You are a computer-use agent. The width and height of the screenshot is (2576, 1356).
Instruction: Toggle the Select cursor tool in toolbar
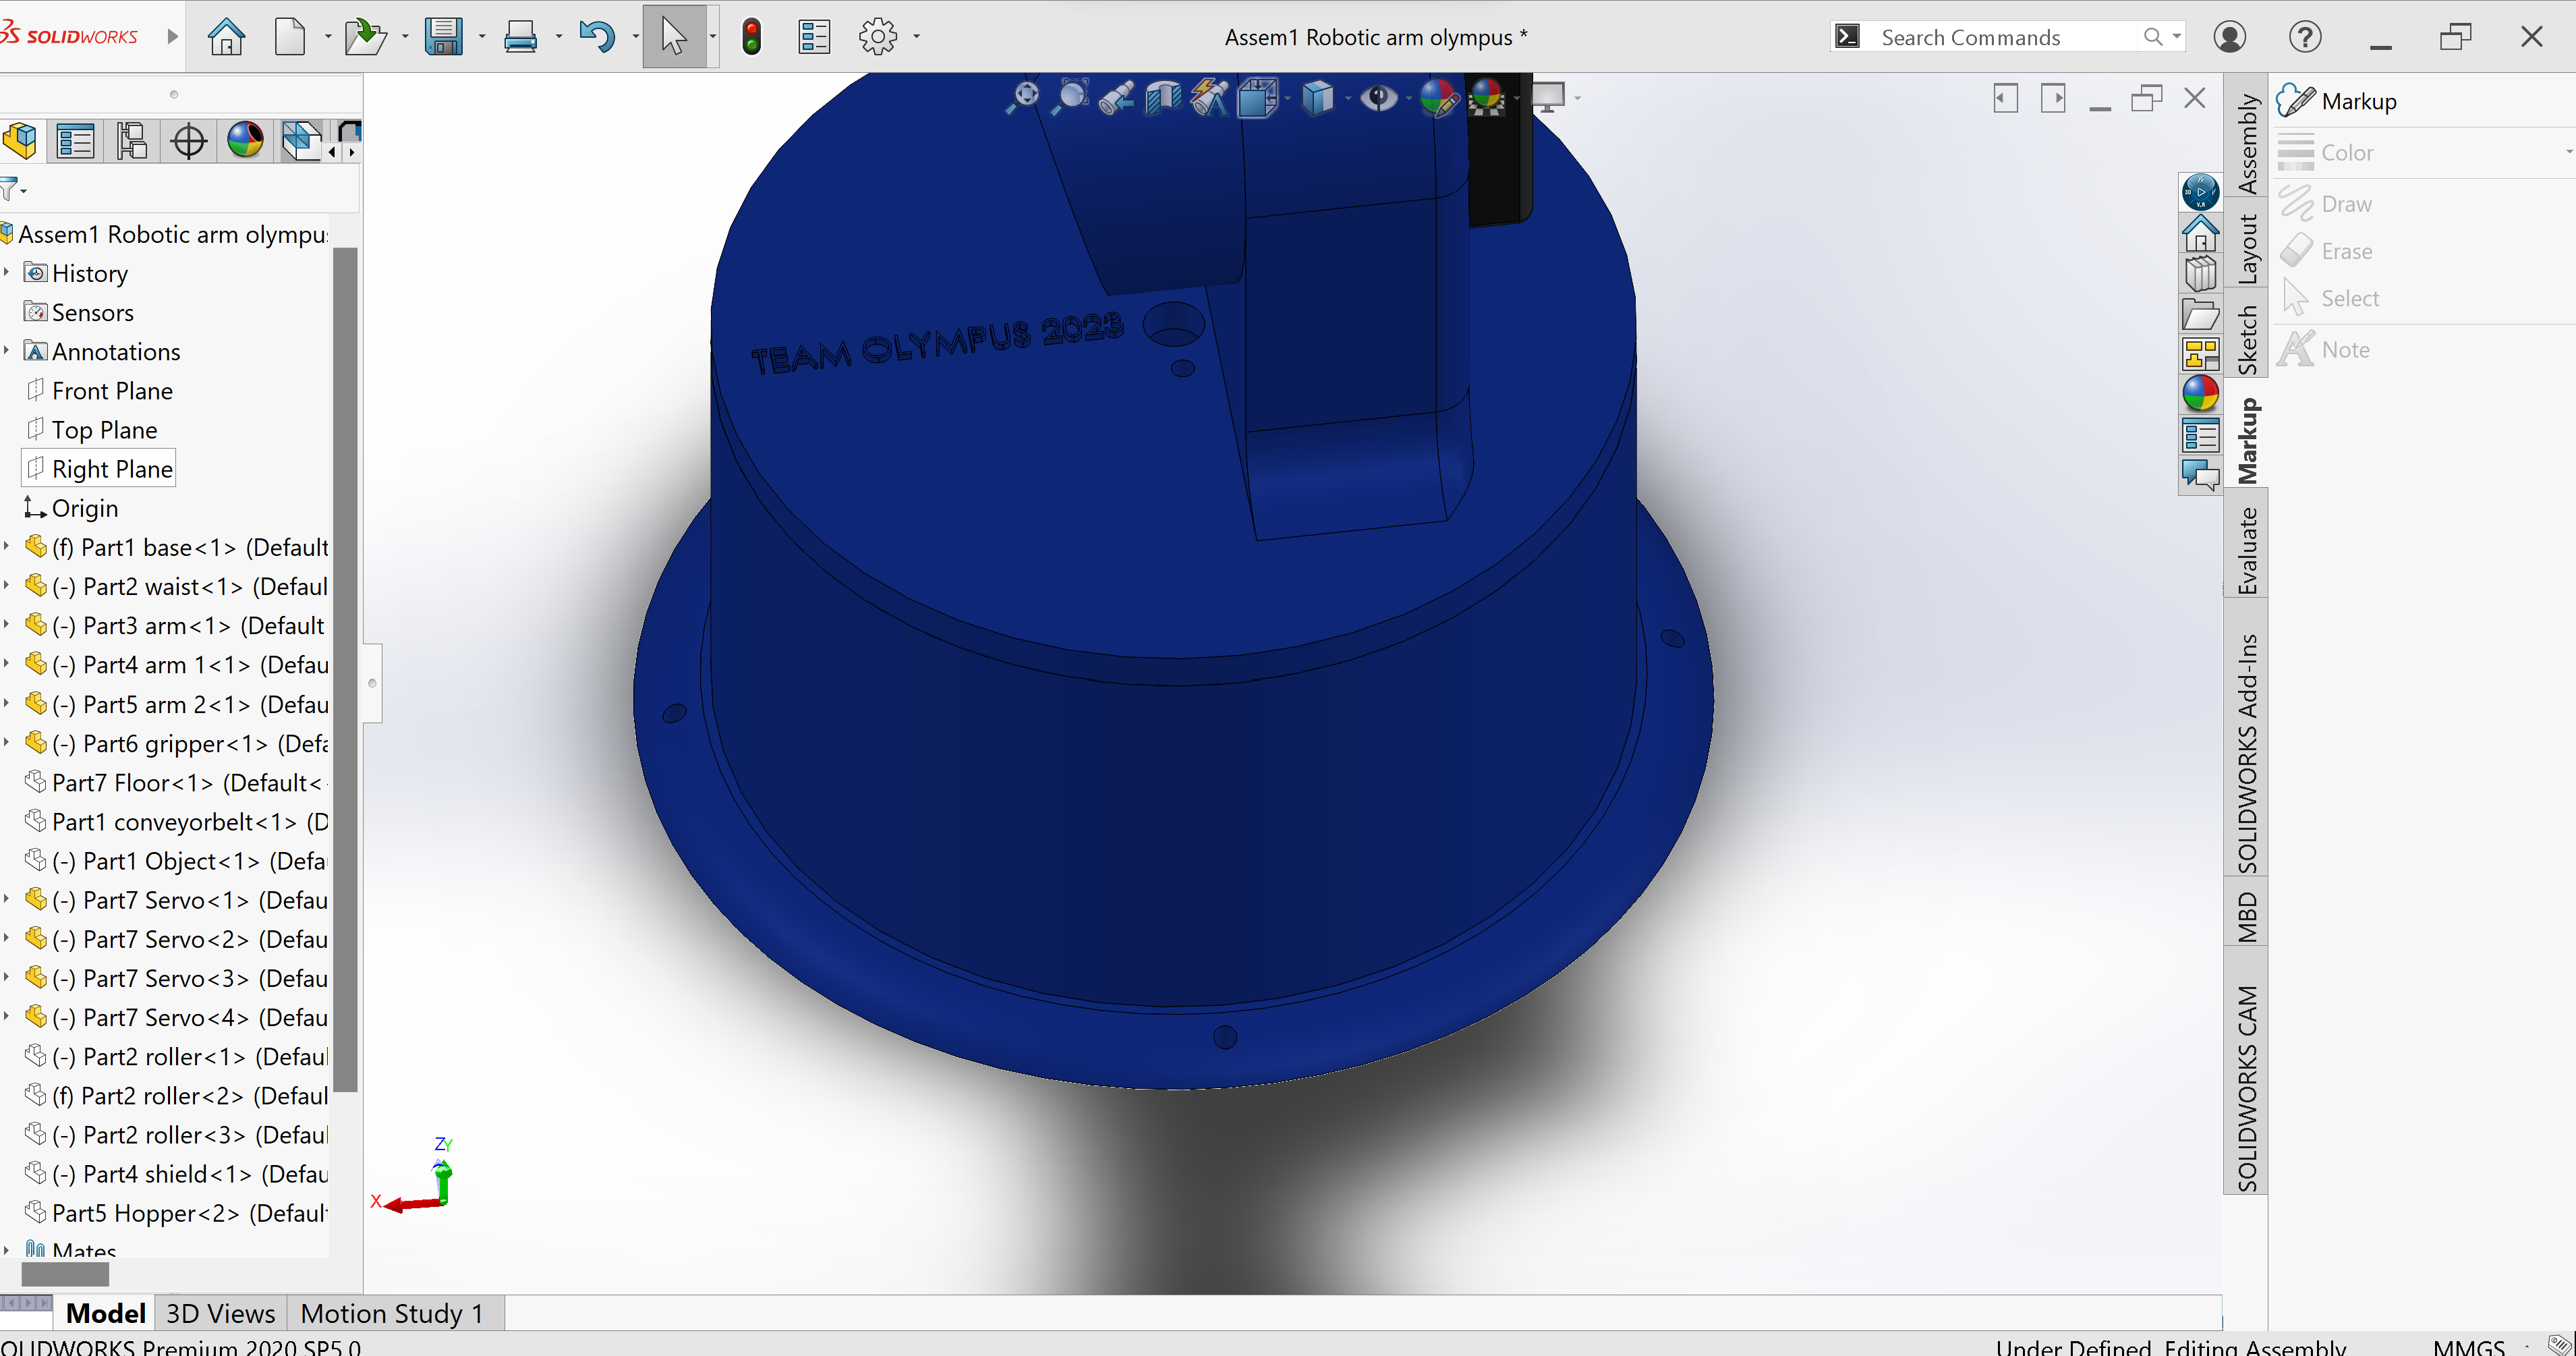click(673, 37)
